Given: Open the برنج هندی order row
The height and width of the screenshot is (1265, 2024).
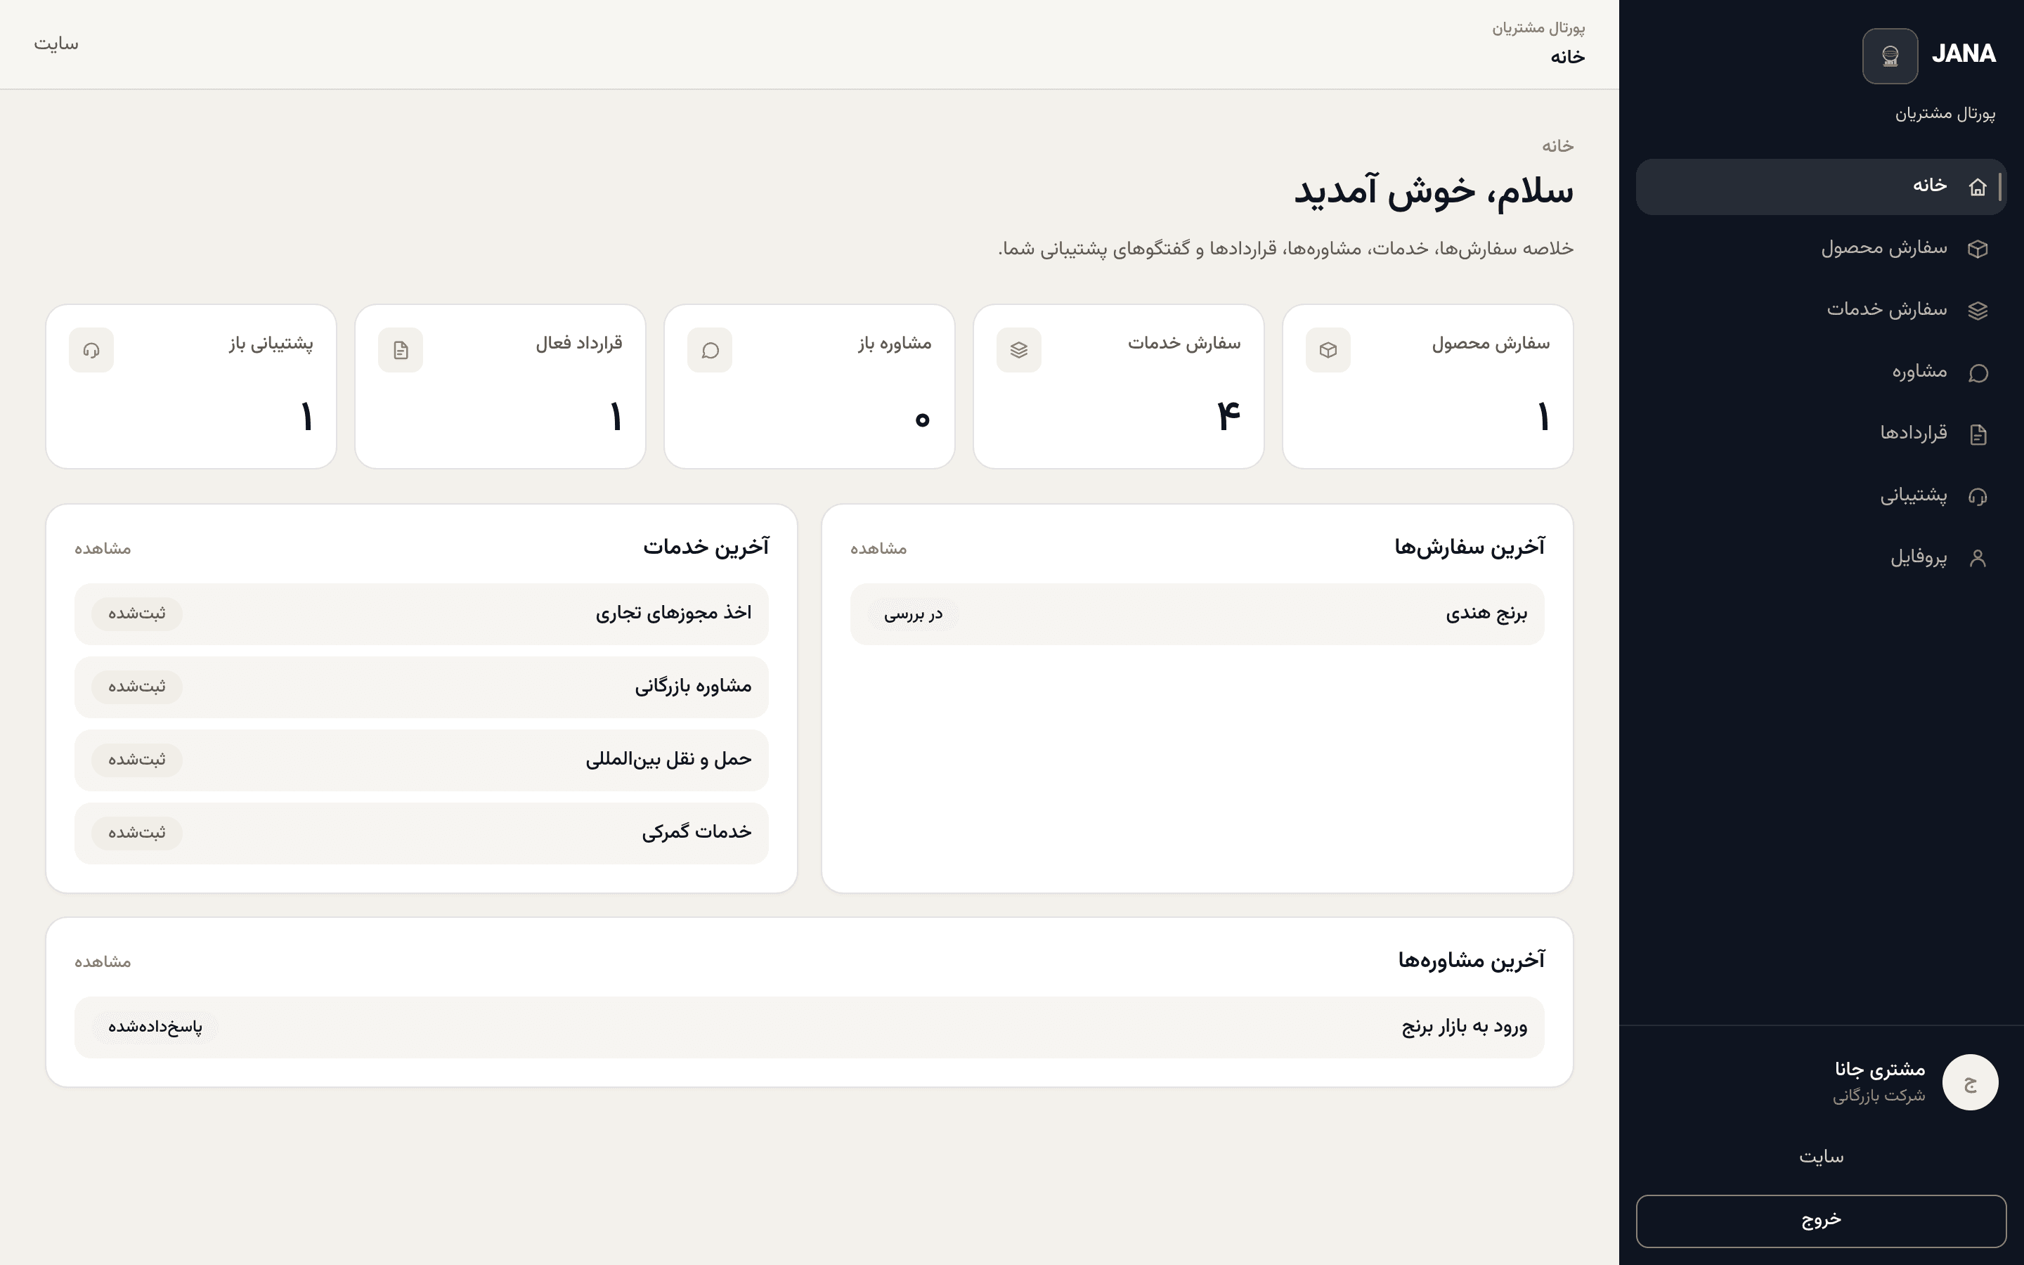Looking at the screenshot, I should click(x=1197, y=614).
